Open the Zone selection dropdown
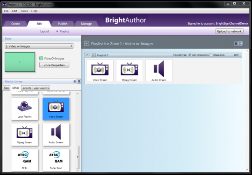This screenshot has height=175, width=252. [x=39, y=46]
